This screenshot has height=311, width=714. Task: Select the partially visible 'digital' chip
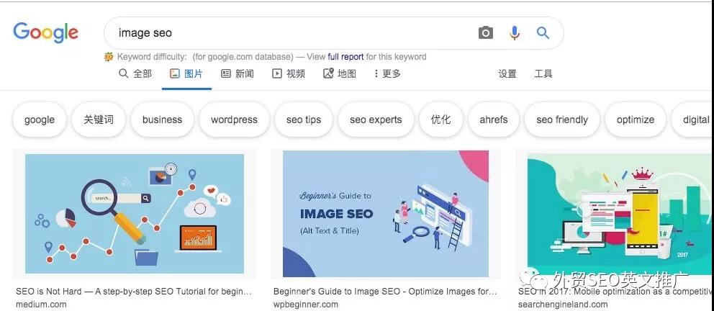coord(692,120)
